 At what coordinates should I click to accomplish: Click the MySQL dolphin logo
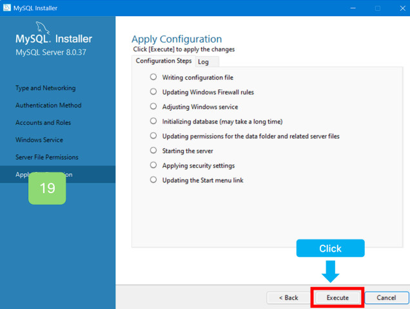click(x=43, y=28)
